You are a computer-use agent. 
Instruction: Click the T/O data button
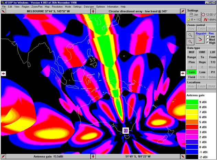[212, 62]
